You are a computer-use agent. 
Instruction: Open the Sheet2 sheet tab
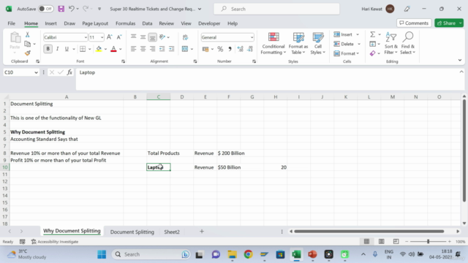click(172, 232)
